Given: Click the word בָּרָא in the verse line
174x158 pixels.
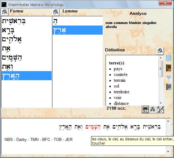Looking at the screenshot, I should (x=135, y=127).
